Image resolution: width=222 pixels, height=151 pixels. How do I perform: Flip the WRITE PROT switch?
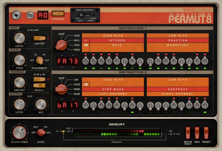click(188, 133)
